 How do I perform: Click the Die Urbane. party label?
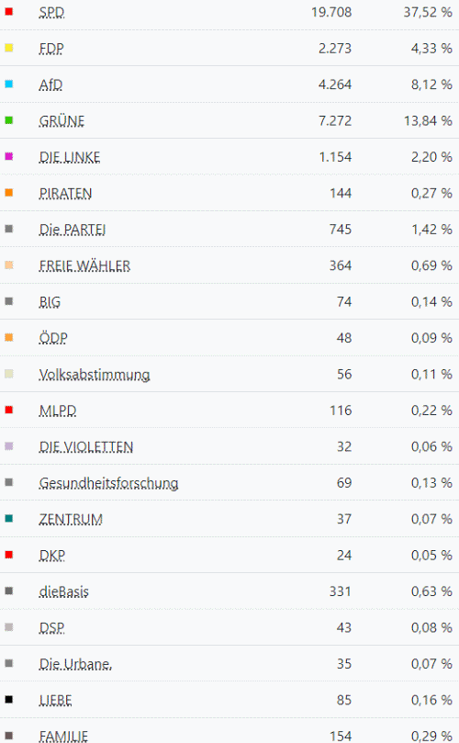76,664
